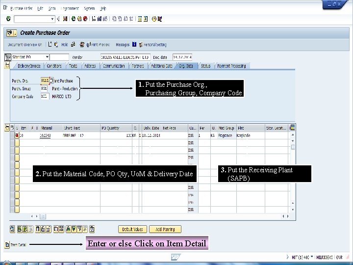353x265 pixels.
Task: Switch to the Partners tab
Action: (x=138, y=66)
